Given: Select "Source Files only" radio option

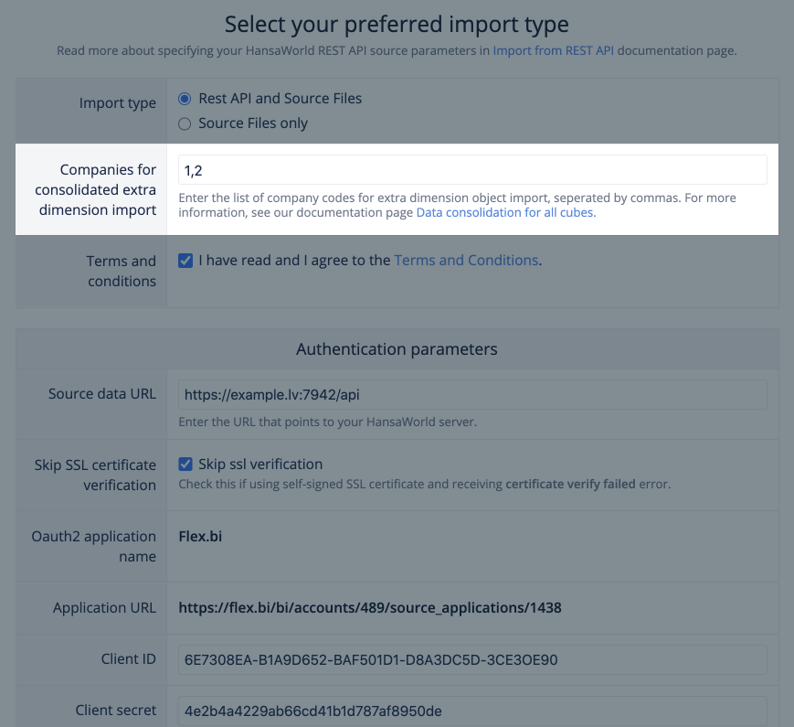Looking at the screenshot, I should [x=185, y=123].
